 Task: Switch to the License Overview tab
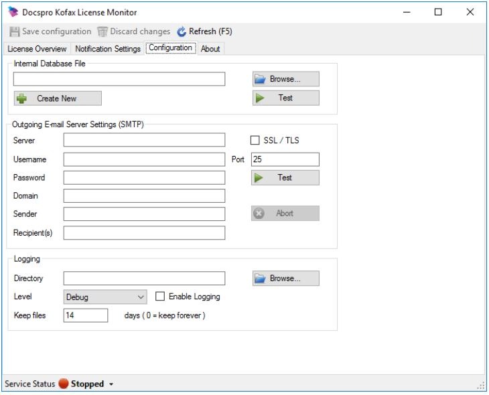[37, 49]
